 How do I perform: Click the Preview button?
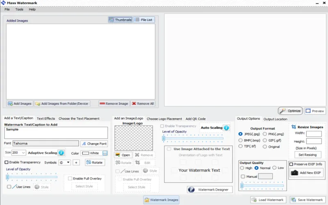[315, 111]
